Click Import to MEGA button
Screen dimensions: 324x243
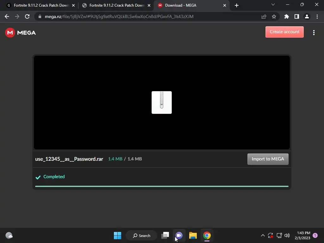pyautogui.click(x=268, y=159)
